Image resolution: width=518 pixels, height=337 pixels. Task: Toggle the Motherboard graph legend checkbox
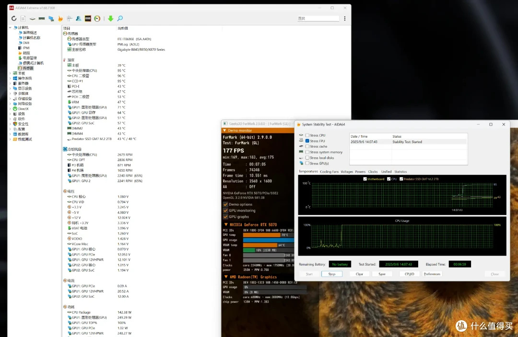point(365,179)
